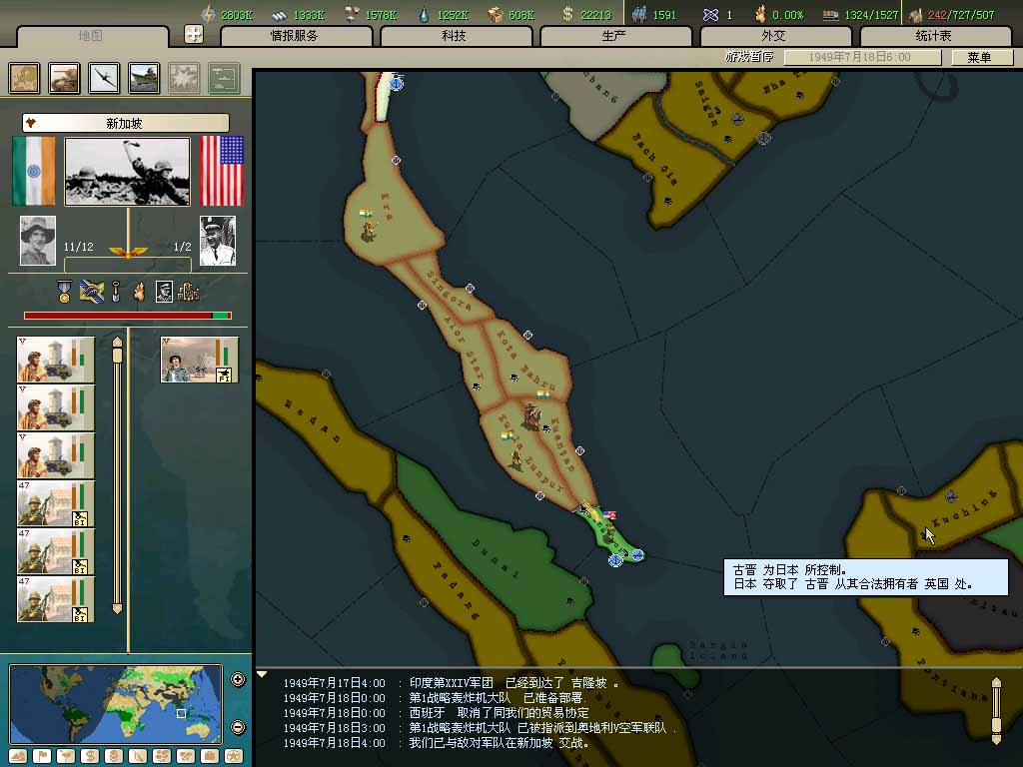Open the land units list (tank icon)
The height and width of the screenshot is (767, 1023).
(x=65, y=78)
